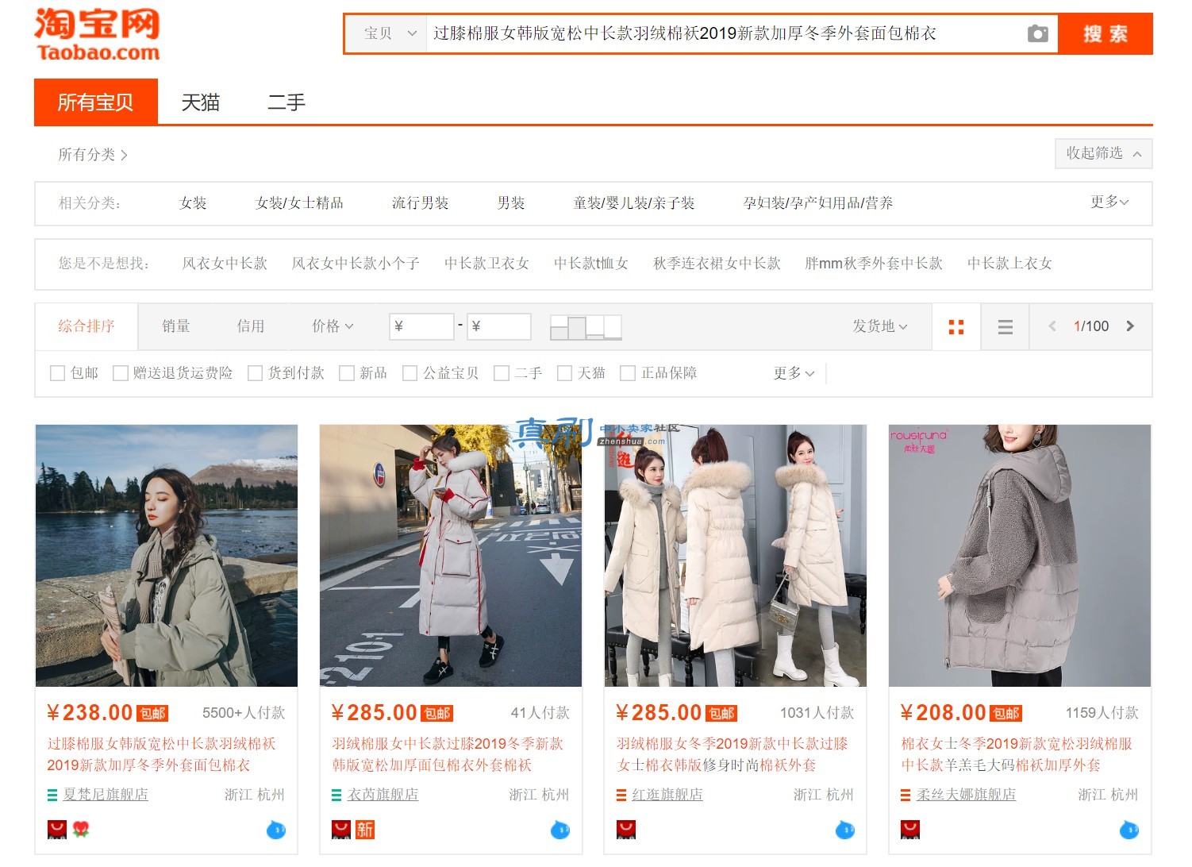Open the 红迤旗舰店 shop link

[667, 795]
